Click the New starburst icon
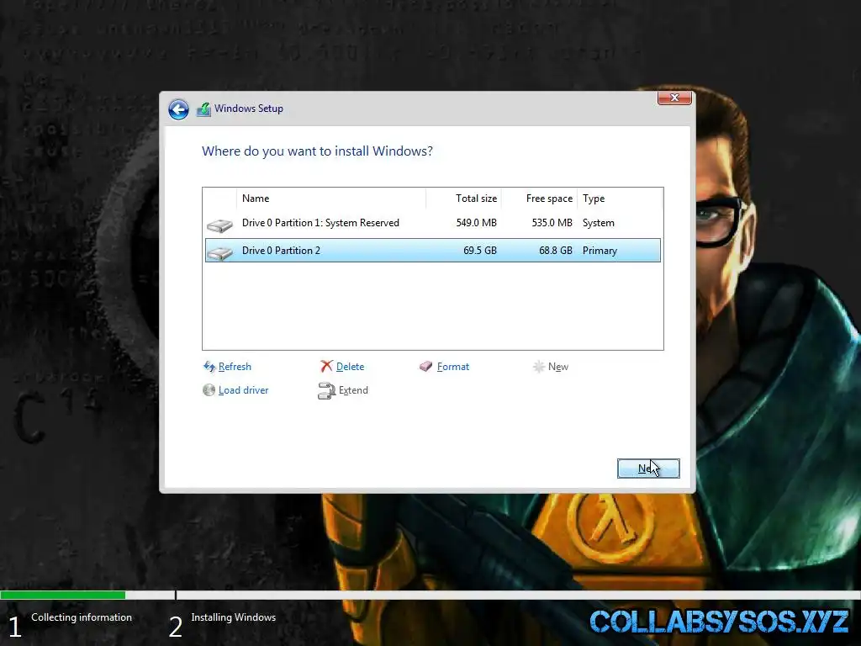The height and width of the screenshot is (646, 861). [539, 367]
